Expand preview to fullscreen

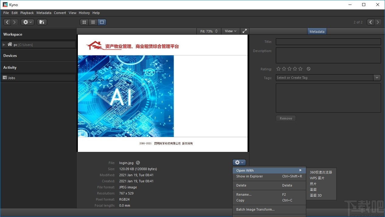245,31
